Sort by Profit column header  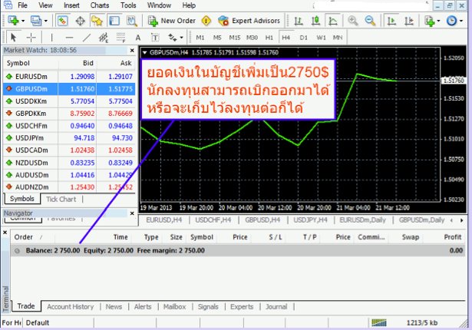point(453,237)
